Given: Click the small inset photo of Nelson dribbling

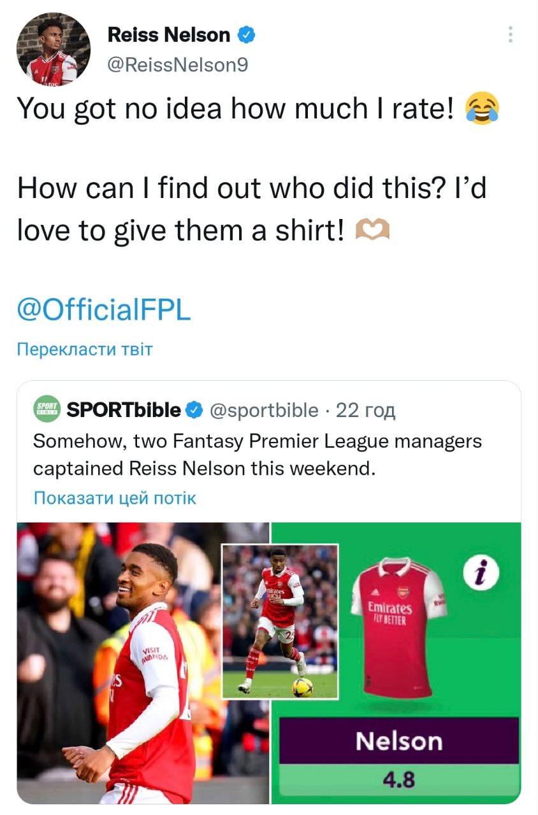Looking at the screenshot, I should click(279, 620).
